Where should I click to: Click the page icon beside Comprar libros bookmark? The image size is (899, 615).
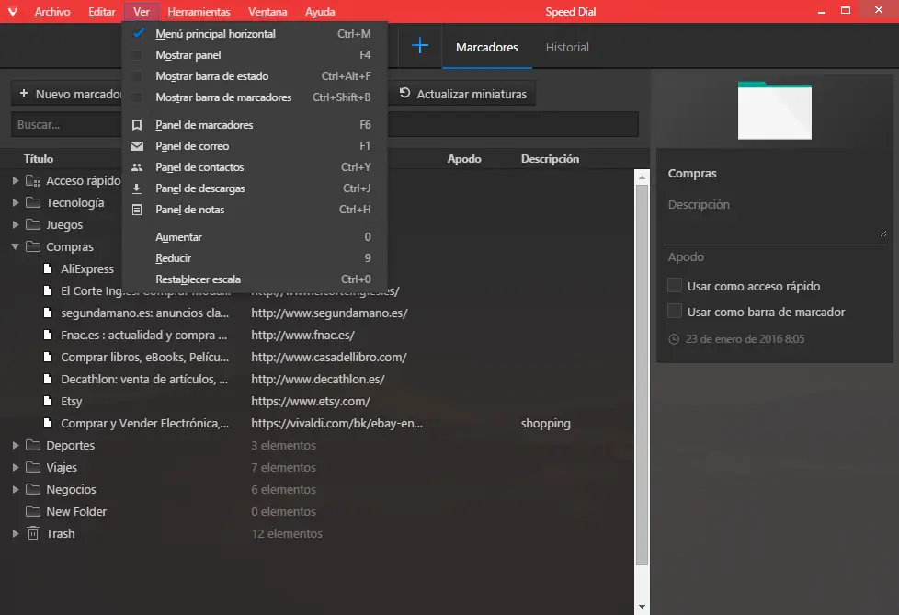click(48, 357)
